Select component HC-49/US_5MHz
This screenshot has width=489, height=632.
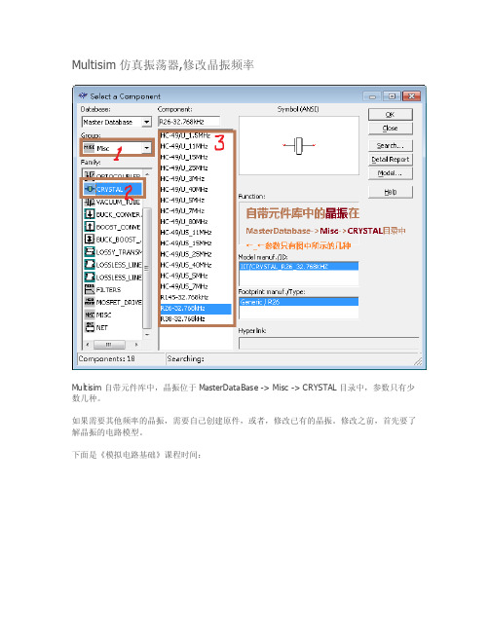pyautogui.click(x=184, y=276)
